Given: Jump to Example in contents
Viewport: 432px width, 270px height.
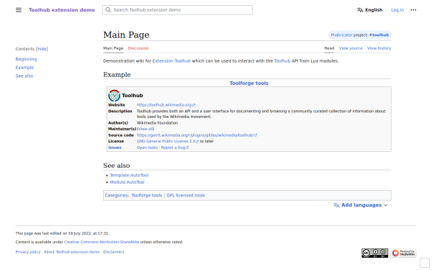Looking at the screenshot, I should (24, 68).
